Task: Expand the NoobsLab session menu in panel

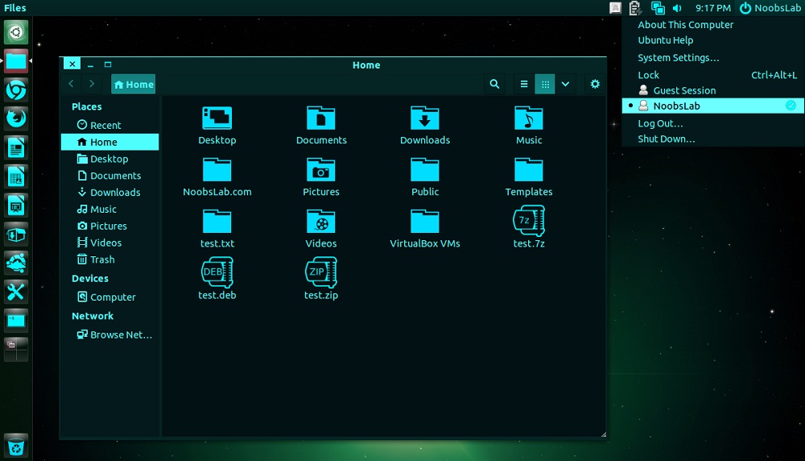Action: click(770, 8)
